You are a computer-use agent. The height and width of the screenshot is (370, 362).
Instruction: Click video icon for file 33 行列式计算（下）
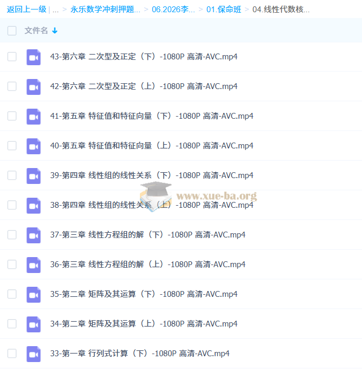[x=33, y=354]
